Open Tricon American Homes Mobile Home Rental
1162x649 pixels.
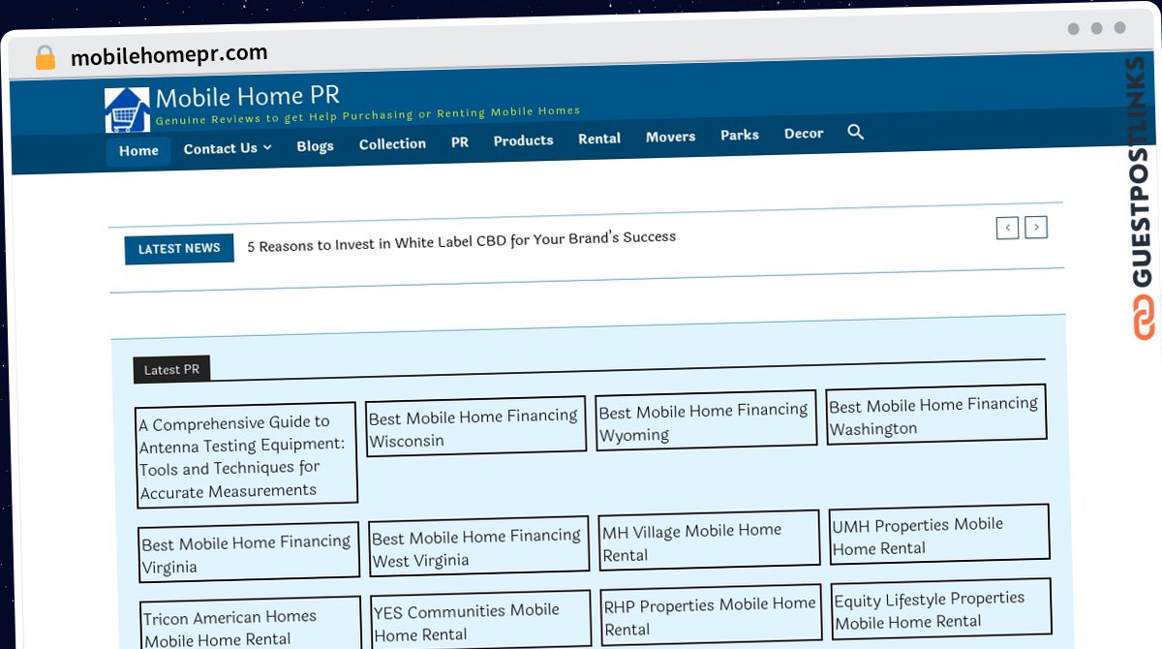pos(251,625)
